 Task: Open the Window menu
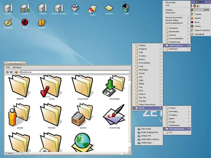point(17,67)
